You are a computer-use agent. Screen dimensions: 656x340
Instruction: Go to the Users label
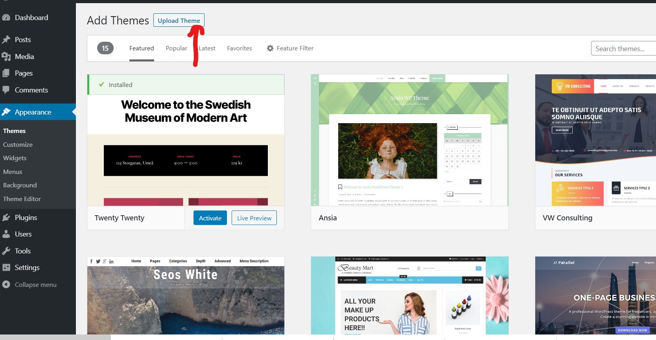click(23, 234)
